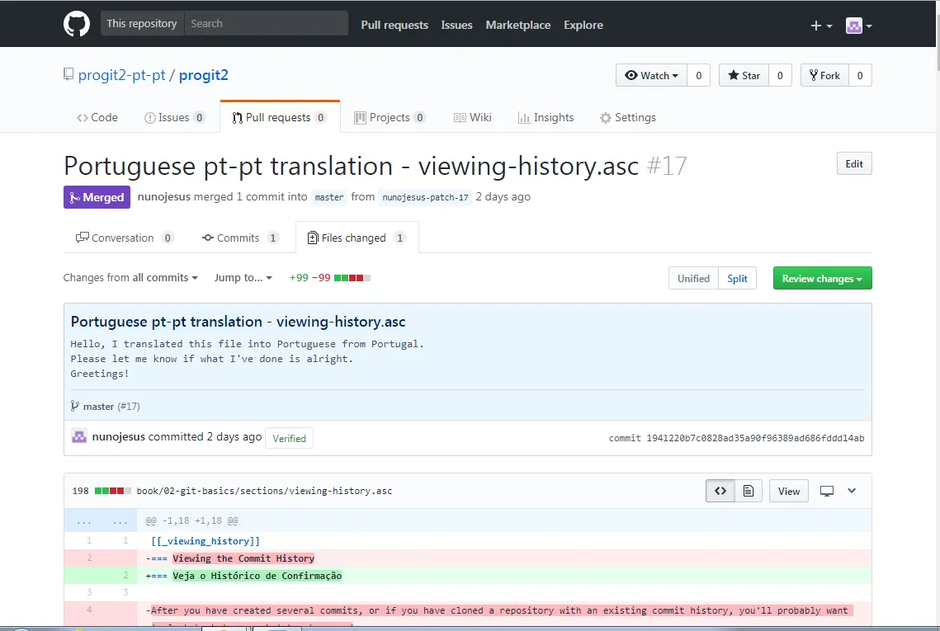Image resolution: width=940 pixels, height=631 pixels.
Task: Open Marketplace from the top navigation
Action: 518,25
